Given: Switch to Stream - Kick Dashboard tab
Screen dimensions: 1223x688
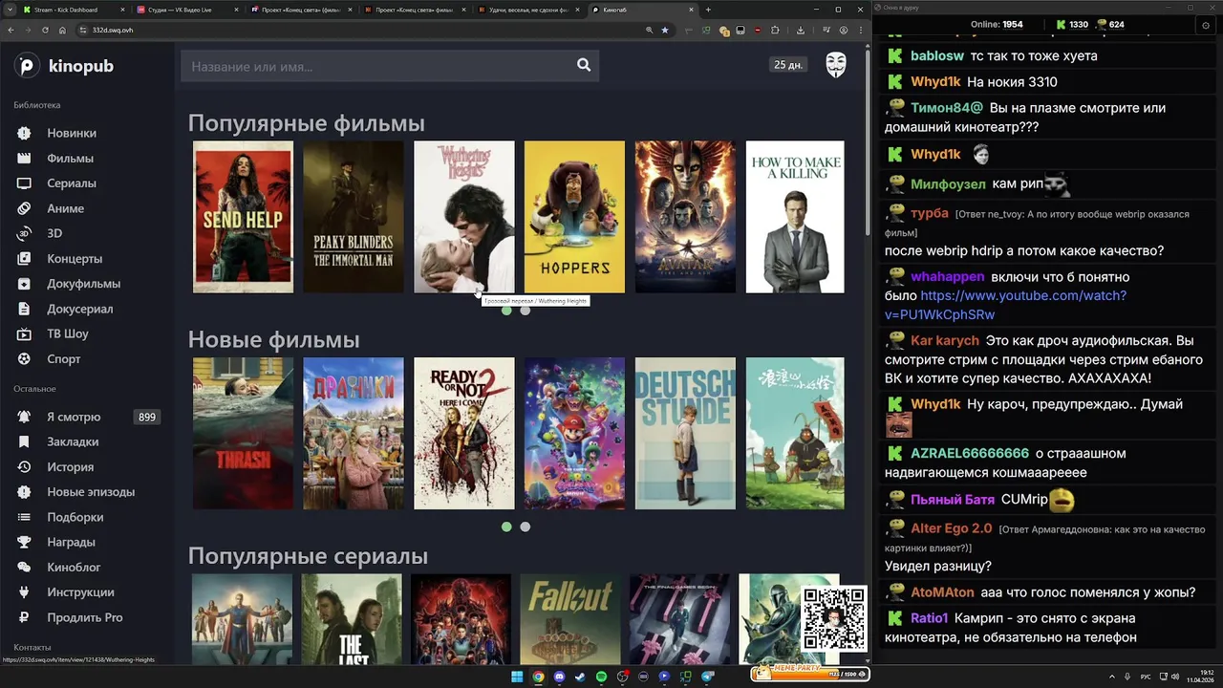Looking at the screenshot, I should pos(73,10).
